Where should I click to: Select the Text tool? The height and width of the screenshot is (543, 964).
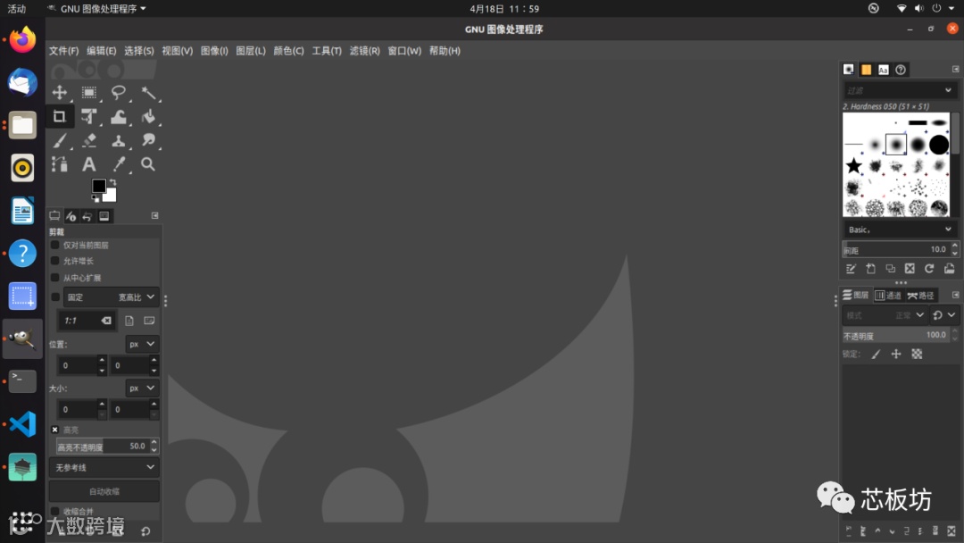(x=89, y=164)
